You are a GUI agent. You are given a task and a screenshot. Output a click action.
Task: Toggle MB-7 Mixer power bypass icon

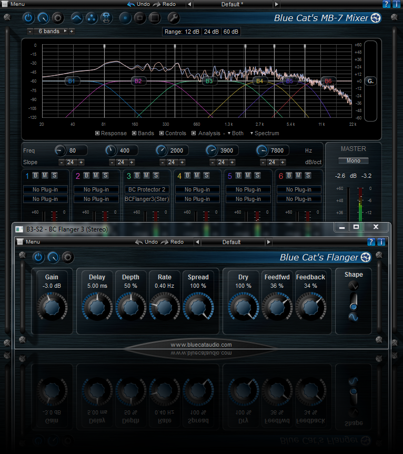[28, 18]
